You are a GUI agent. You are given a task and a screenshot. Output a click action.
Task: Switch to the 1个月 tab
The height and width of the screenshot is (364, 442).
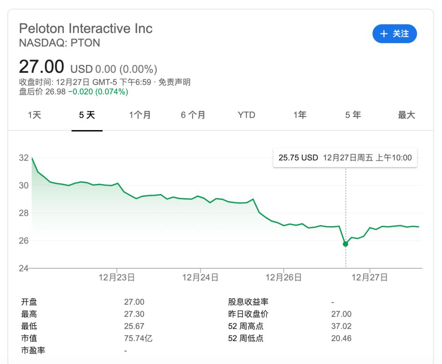coord(140,115)
